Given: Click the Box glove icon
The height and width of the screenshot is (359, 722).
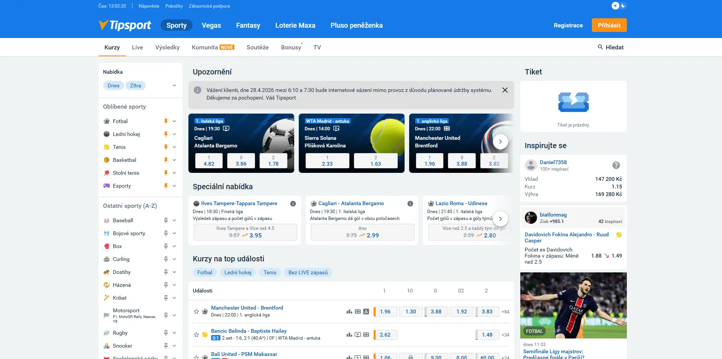Looking at the screenshot, I should [107, 246].
